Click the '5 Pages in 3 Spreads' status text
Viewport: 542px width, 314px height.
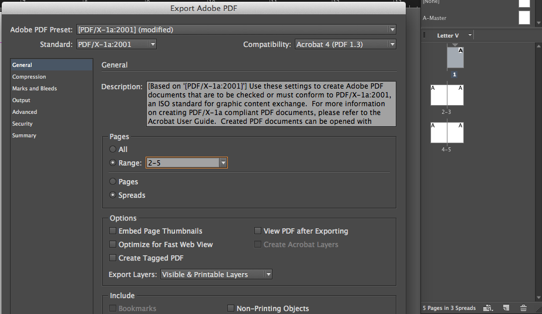tap(449, 308)
